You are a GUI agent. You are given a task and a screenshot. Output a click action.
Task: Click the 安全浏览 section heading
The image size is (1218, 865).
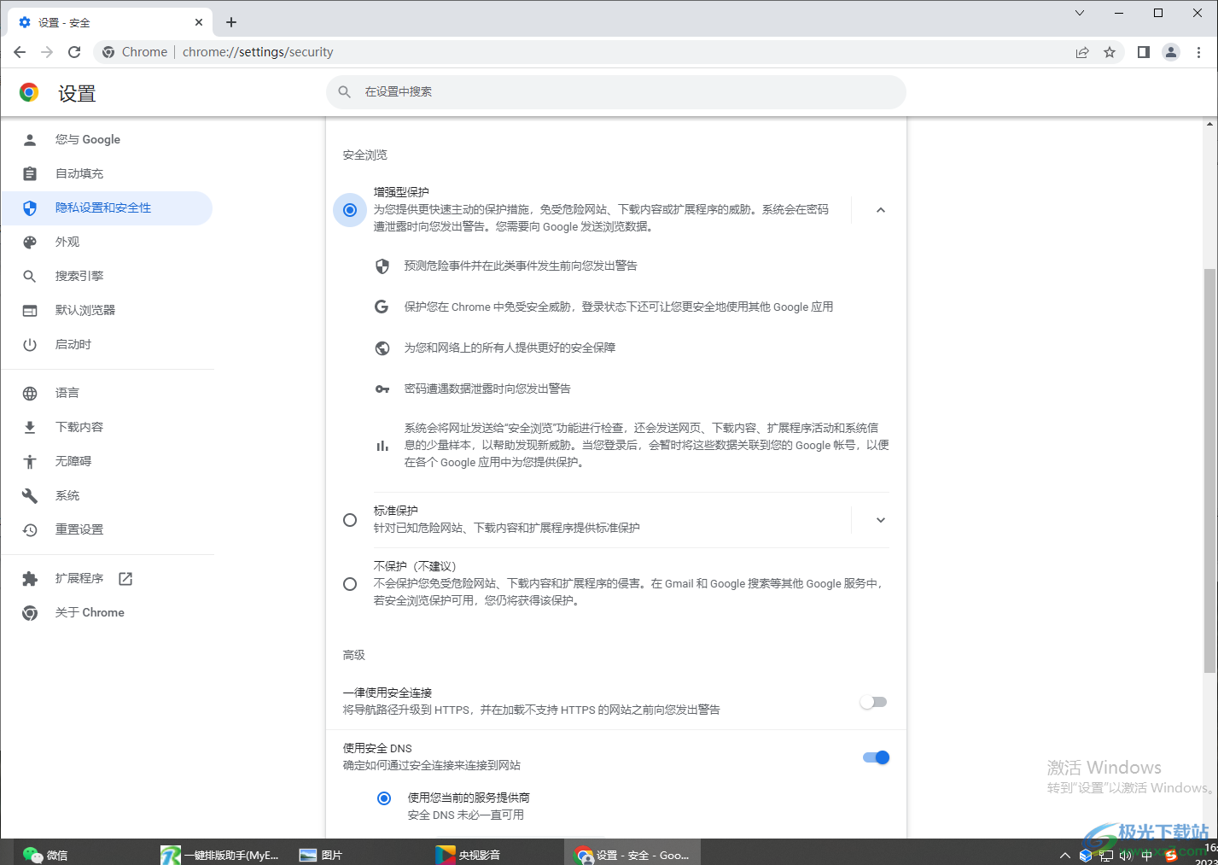pos(365,155)
